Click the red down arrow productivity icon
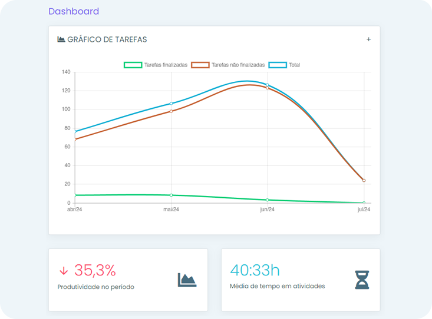 click(64, 271)
